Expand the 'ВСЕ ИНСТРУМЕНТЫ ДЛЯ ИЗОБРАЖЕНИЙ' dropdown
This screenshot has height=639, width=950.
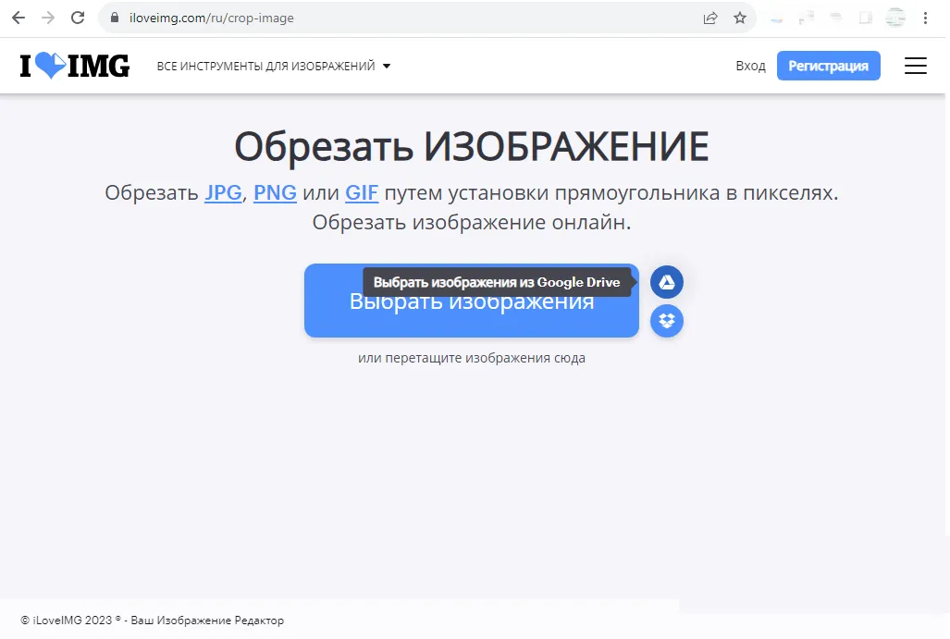pyautogui.click(x=274, y=66)
